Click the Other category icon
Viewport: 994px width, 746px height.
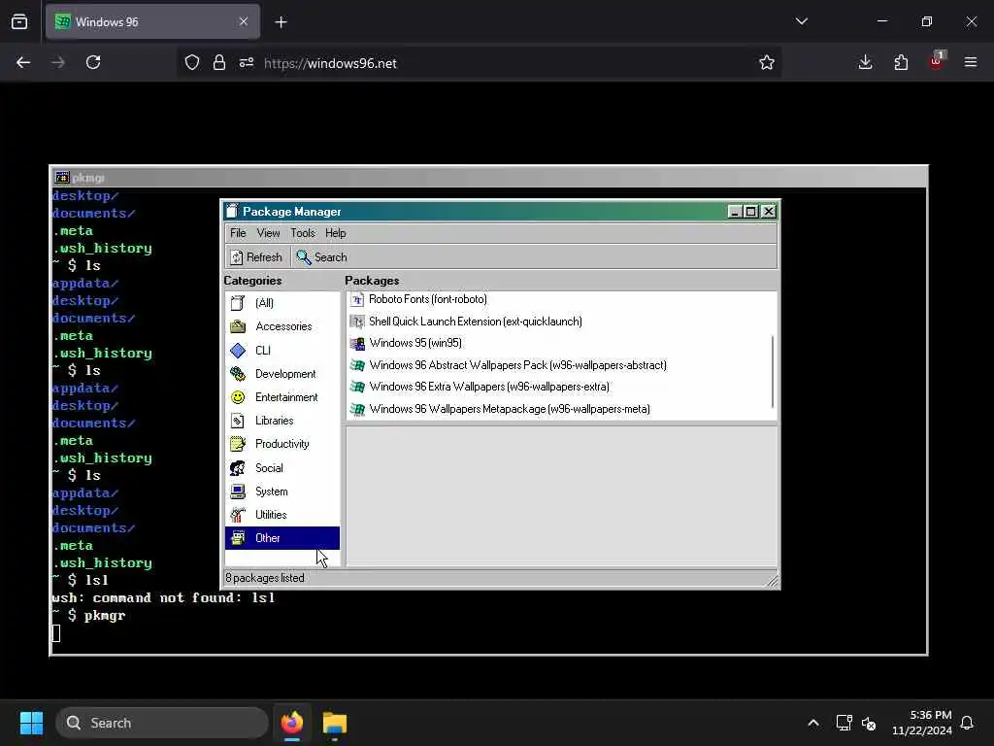(238, 538)
